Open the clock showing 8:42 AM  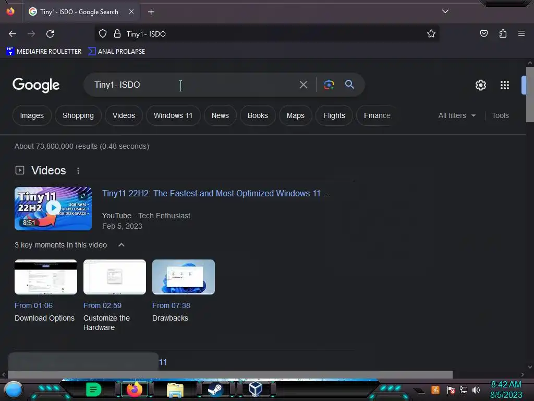coord(506,390)
